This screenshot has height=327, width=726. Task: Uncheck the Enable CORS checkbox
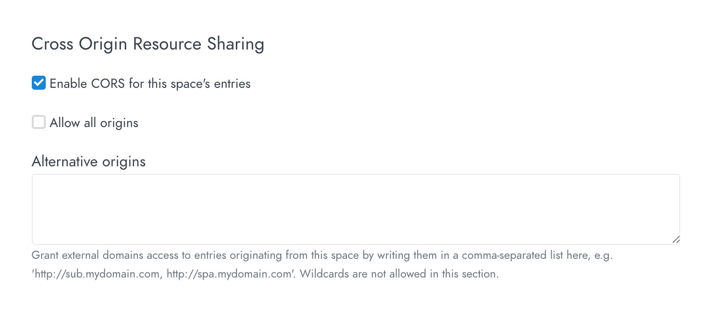click(x=38, y=83)
